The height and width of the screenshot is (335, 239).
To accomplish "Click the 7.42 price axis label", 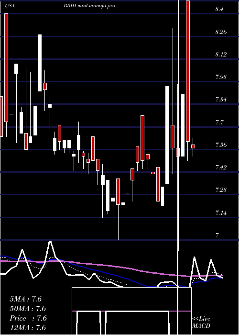I will coord(221,167).
